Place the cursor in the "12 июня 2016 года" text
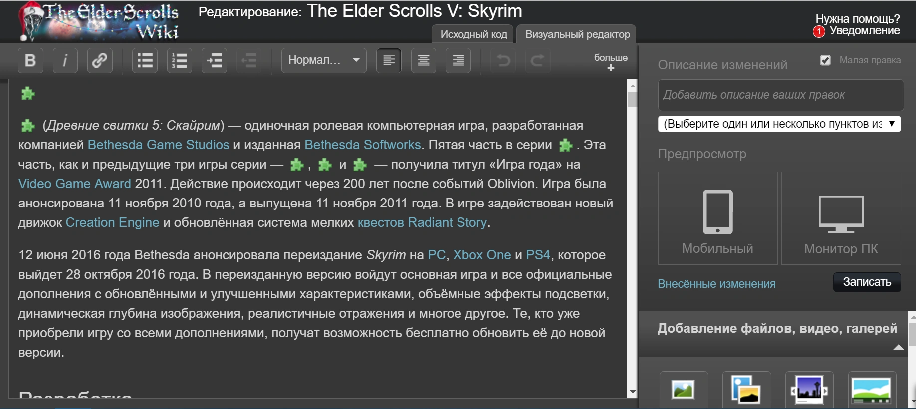Viewport: 916px width, 409px height. point(75,255)
